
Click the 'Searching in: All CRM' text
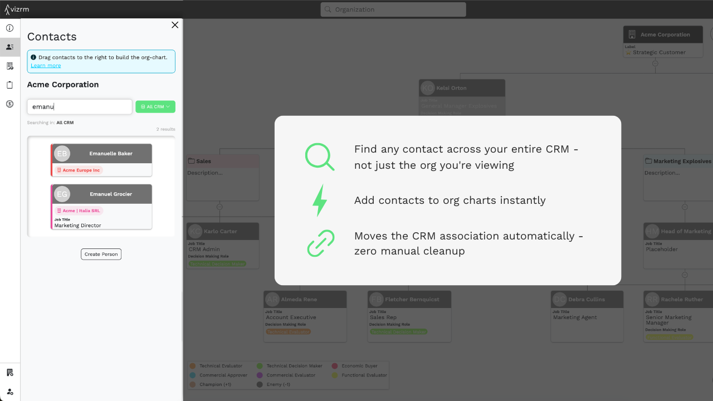[50, 123]
